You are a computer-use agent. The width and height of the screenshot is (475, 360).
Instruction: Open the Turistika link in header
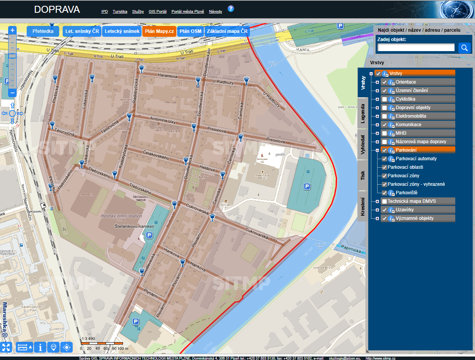[x=120, y=12]
